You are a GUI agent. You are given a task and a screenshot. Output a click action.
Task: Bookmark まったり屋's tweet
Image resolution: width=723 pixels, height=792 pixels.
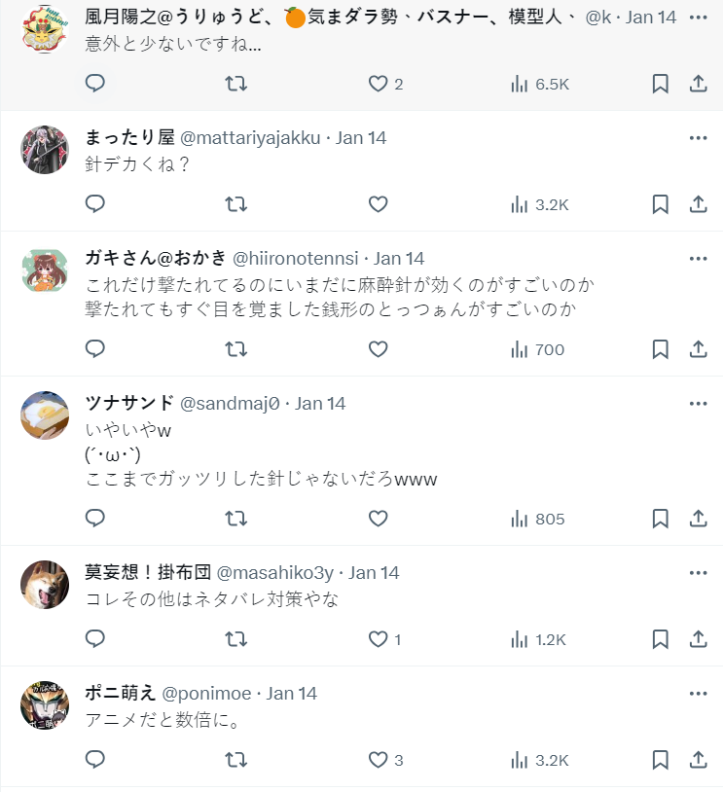point(660,204)
